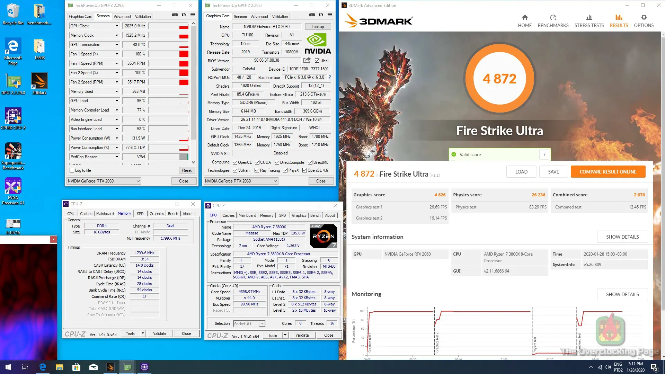665x374 pixels.
Task: Open GPU selector dropdown in Graphics Card window
Action: [x=241, y=181]
